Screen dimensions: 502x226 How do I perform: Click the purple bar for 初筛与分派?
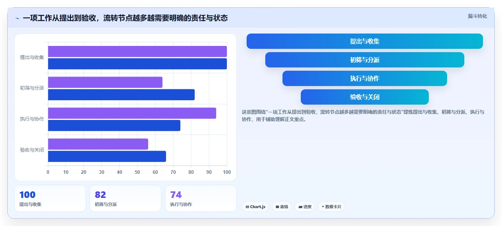105,82
